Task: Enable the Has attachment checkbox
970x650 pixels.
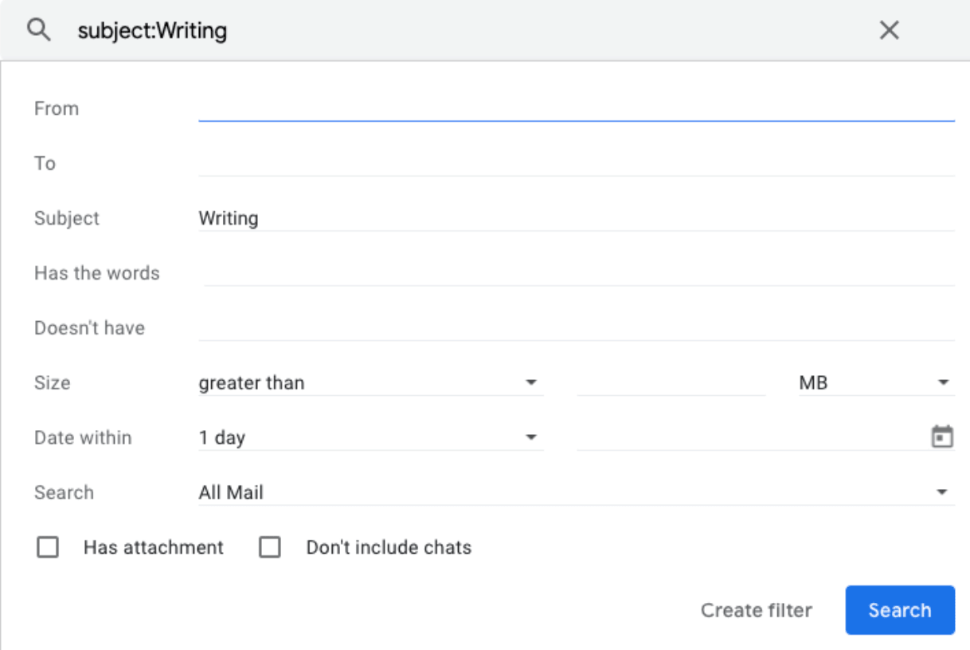Action: (x=48, y=547)
